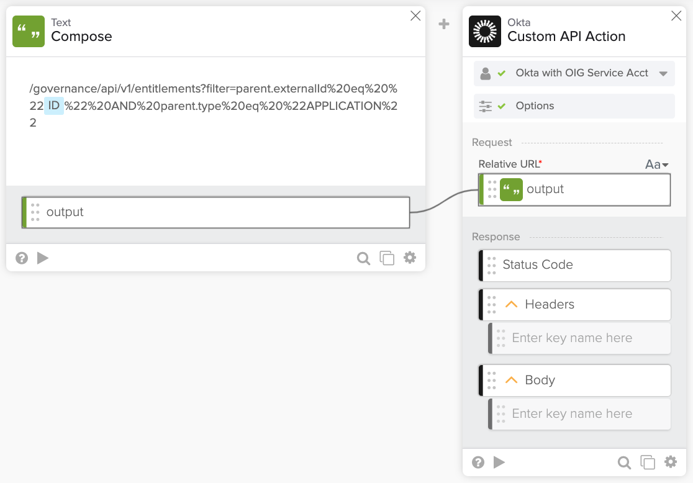This screenshot has width=693, height=483.
Task: Click the Okta sunburst logo icon
Action: point(485,32)
